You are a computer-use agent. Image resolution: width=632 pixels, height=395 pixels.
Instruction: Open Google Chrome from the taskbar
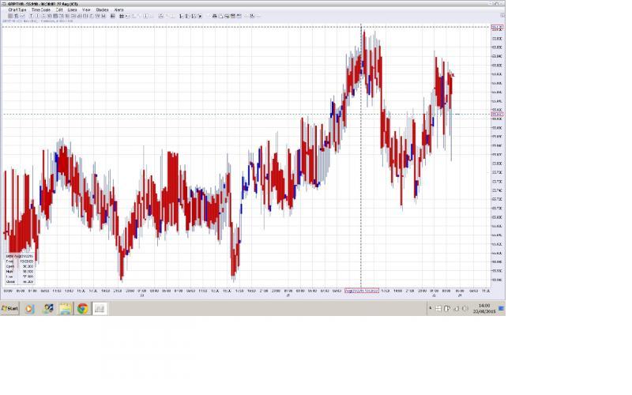point(83,309)
